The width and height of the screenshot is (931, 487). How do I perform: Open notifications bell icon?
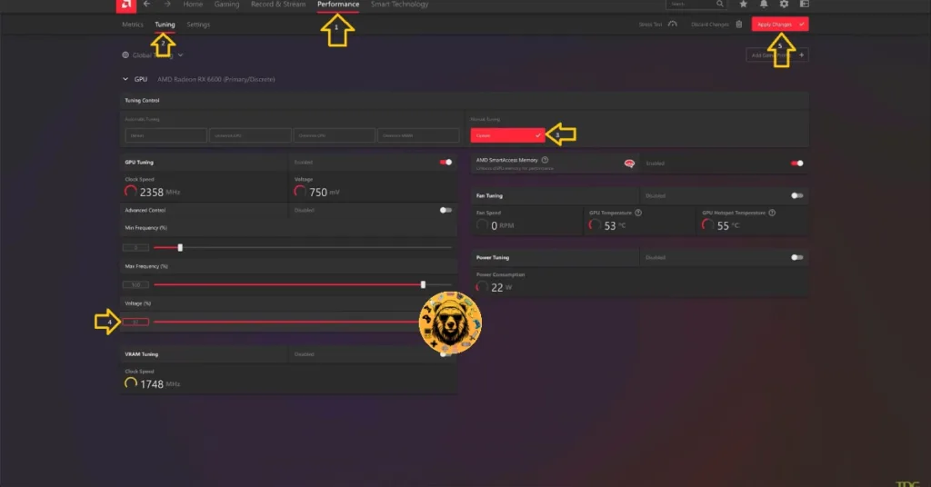(764, 5)
